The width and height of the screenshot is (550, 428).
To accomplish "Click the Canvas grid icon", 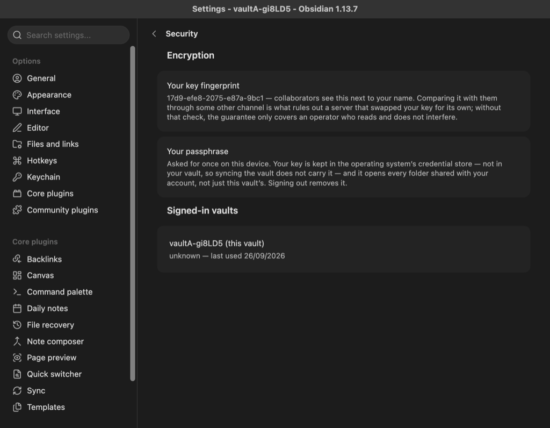I will [17, 275].
